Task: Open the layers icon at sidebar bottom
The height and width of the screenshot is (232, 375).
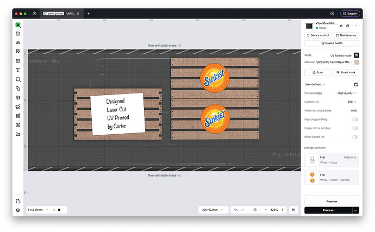Action: click(18, 210)
